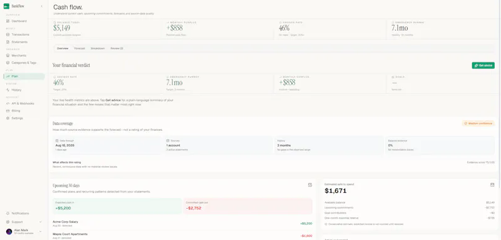
Task: Click the Upcoming commitments line
Action: [x=410, y=207]
